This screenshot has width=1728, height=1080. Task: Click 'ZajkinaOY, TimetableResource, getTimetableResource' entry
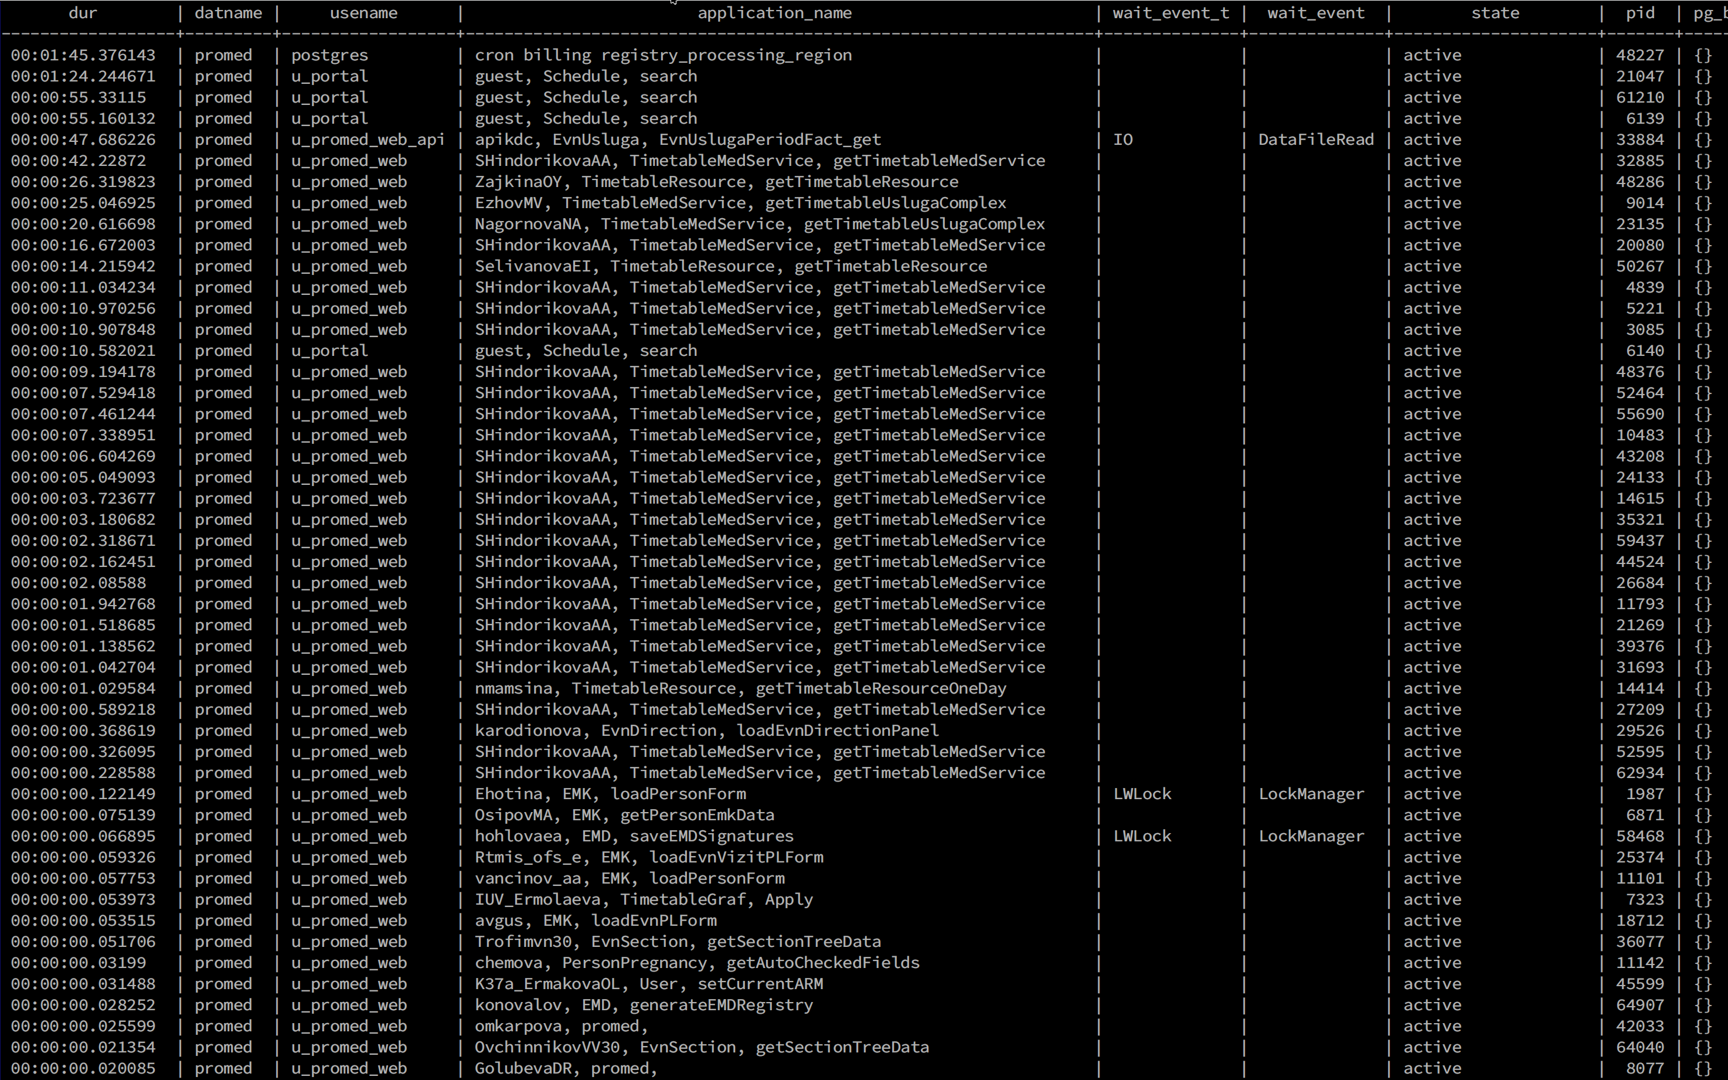tap(716, 182)
